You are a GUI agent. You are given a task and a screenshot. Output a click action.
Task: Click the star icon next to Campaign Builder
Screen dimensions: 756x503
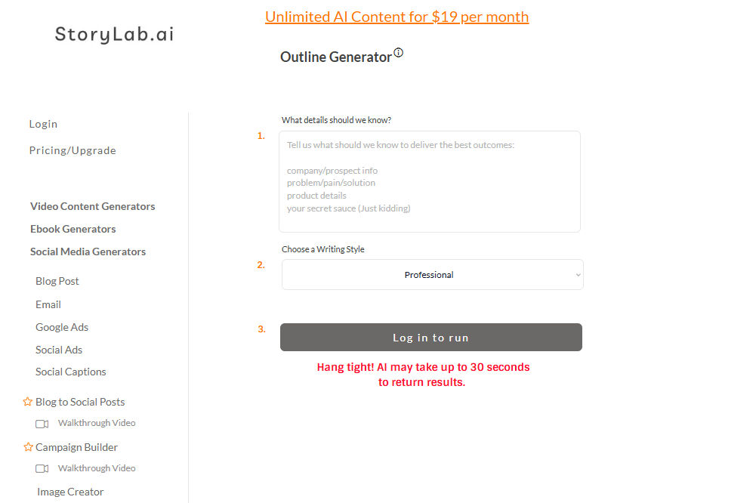pos(28,447)
